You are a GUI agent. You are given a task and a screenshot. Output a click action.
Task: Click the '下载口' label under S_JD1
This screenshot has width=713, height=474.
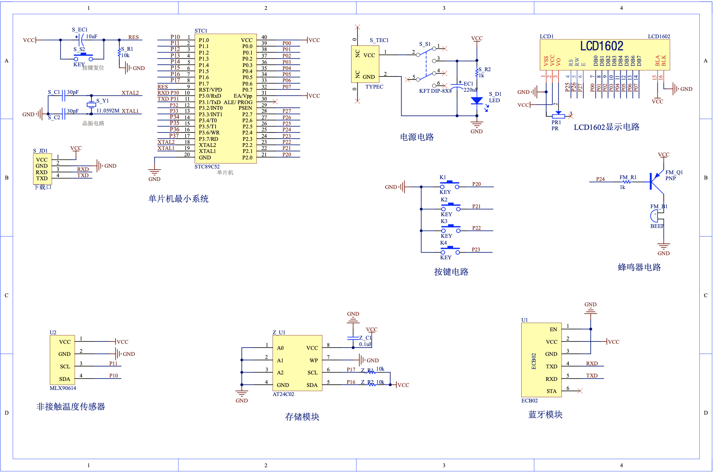click(43, 187)
